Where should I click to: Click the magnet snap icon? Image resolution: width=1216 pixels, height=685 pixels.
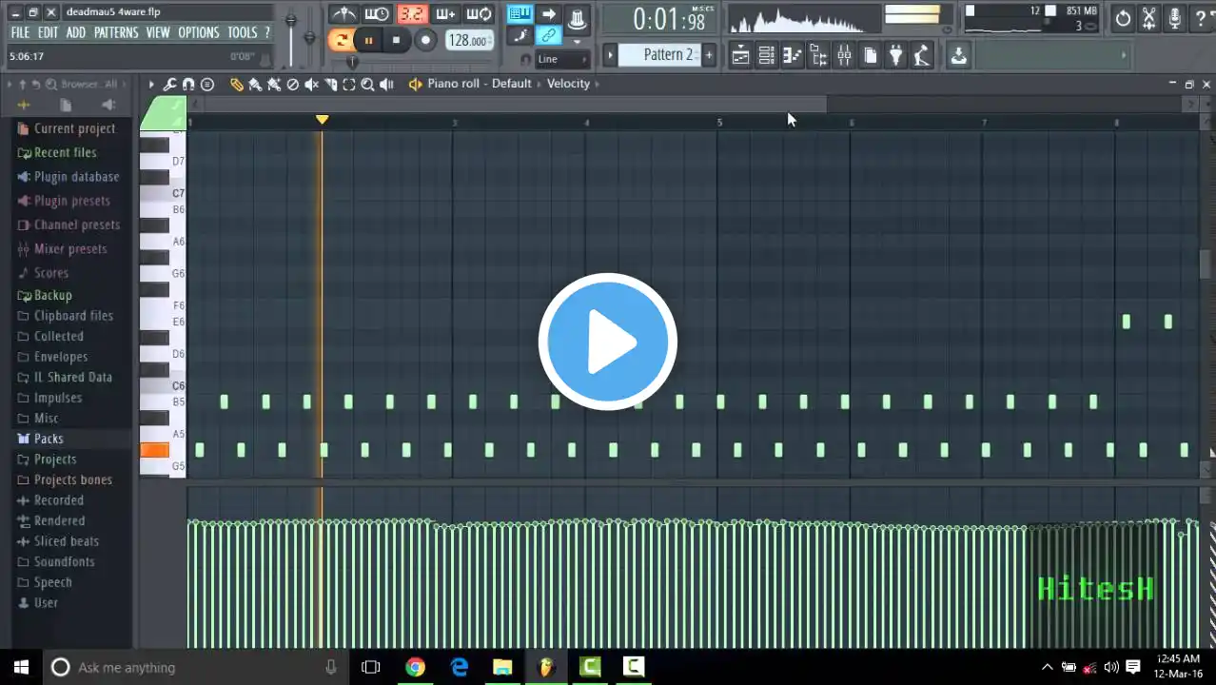pos(188,85)
